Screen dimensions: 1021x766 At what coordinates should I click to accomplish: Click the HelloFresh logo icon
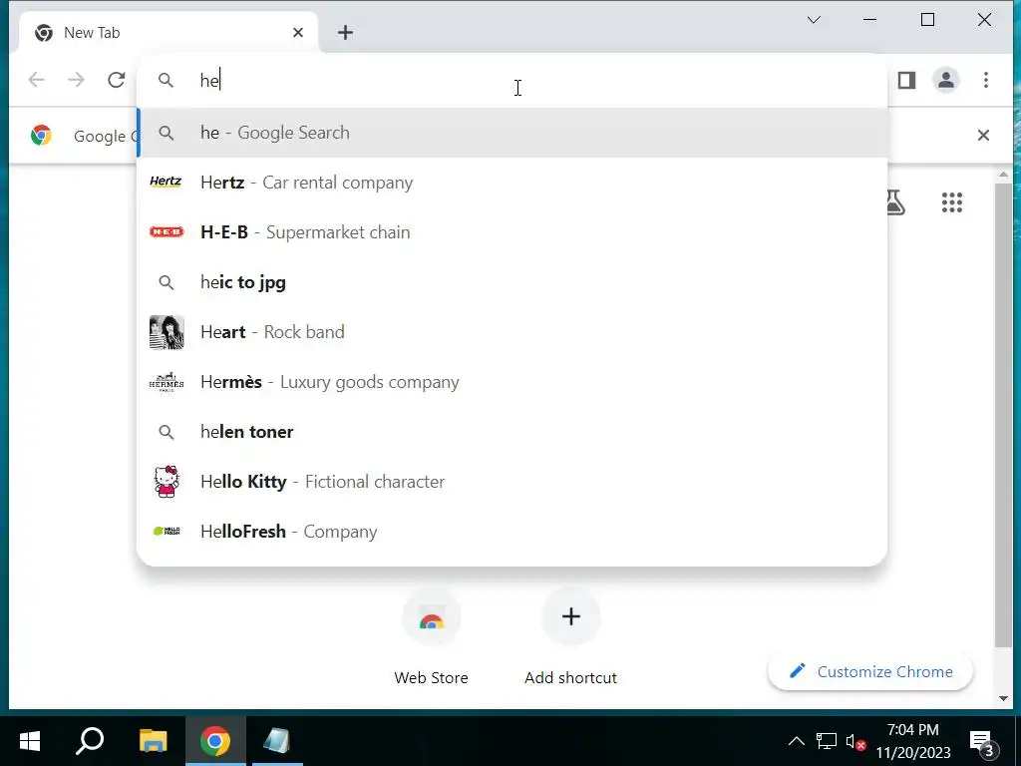[167, 532]
